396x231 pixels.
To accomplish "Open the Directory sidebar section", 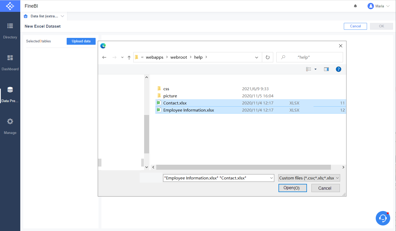I will 10,31.
